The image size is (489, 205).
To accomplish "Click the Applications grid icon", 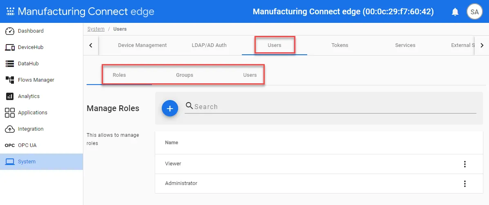I will pyautogui.click(x=10, y=112).
